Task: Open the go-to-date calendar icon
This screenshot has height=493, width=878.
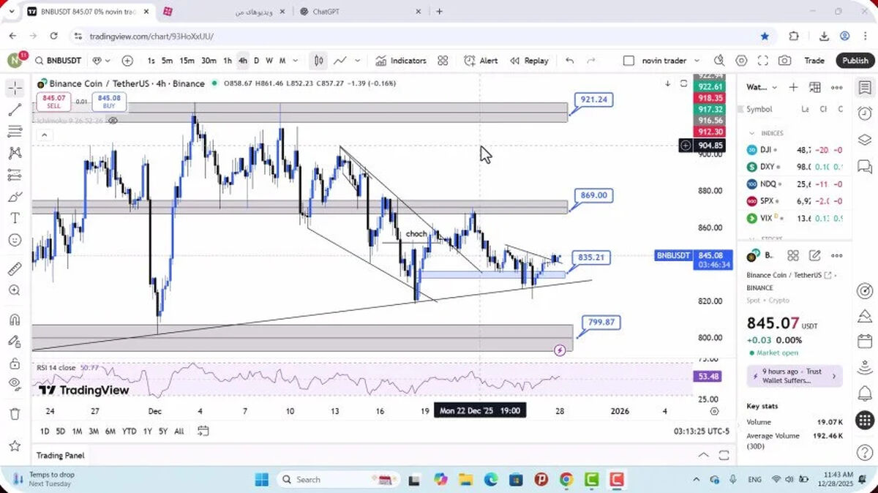Action: pos(203,431)
